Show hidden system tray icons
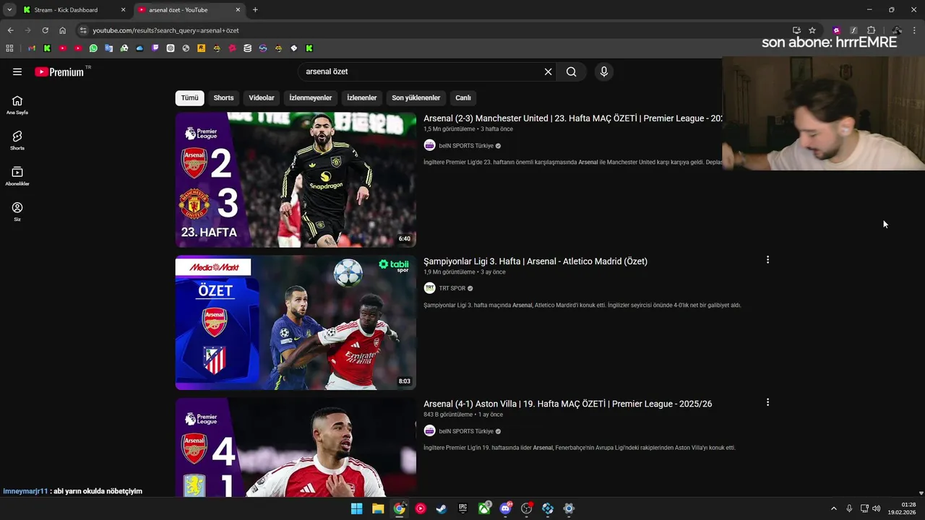 click(833, 508)
